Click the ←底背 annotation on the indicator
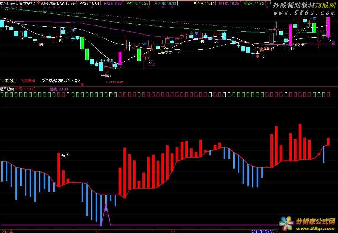 (64, 155)
